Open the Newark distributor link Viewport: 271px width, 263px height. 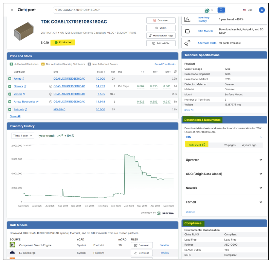[20, 86]
